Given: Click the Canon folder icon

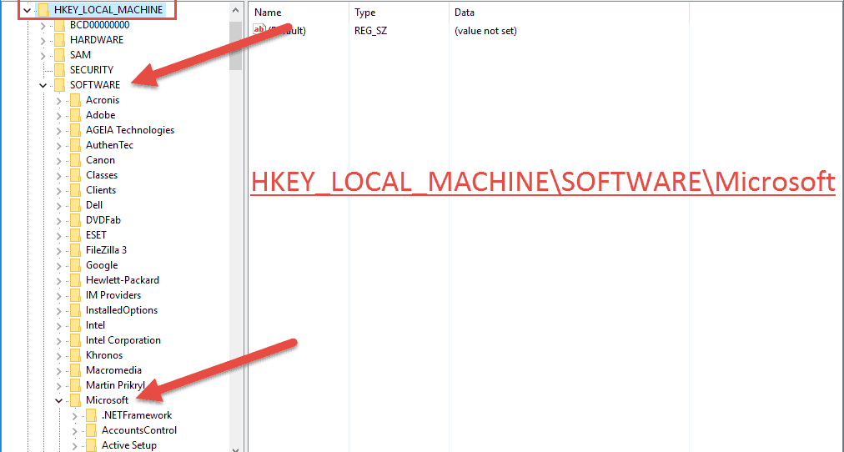Looking at the screenshot, I should point(75,160).
